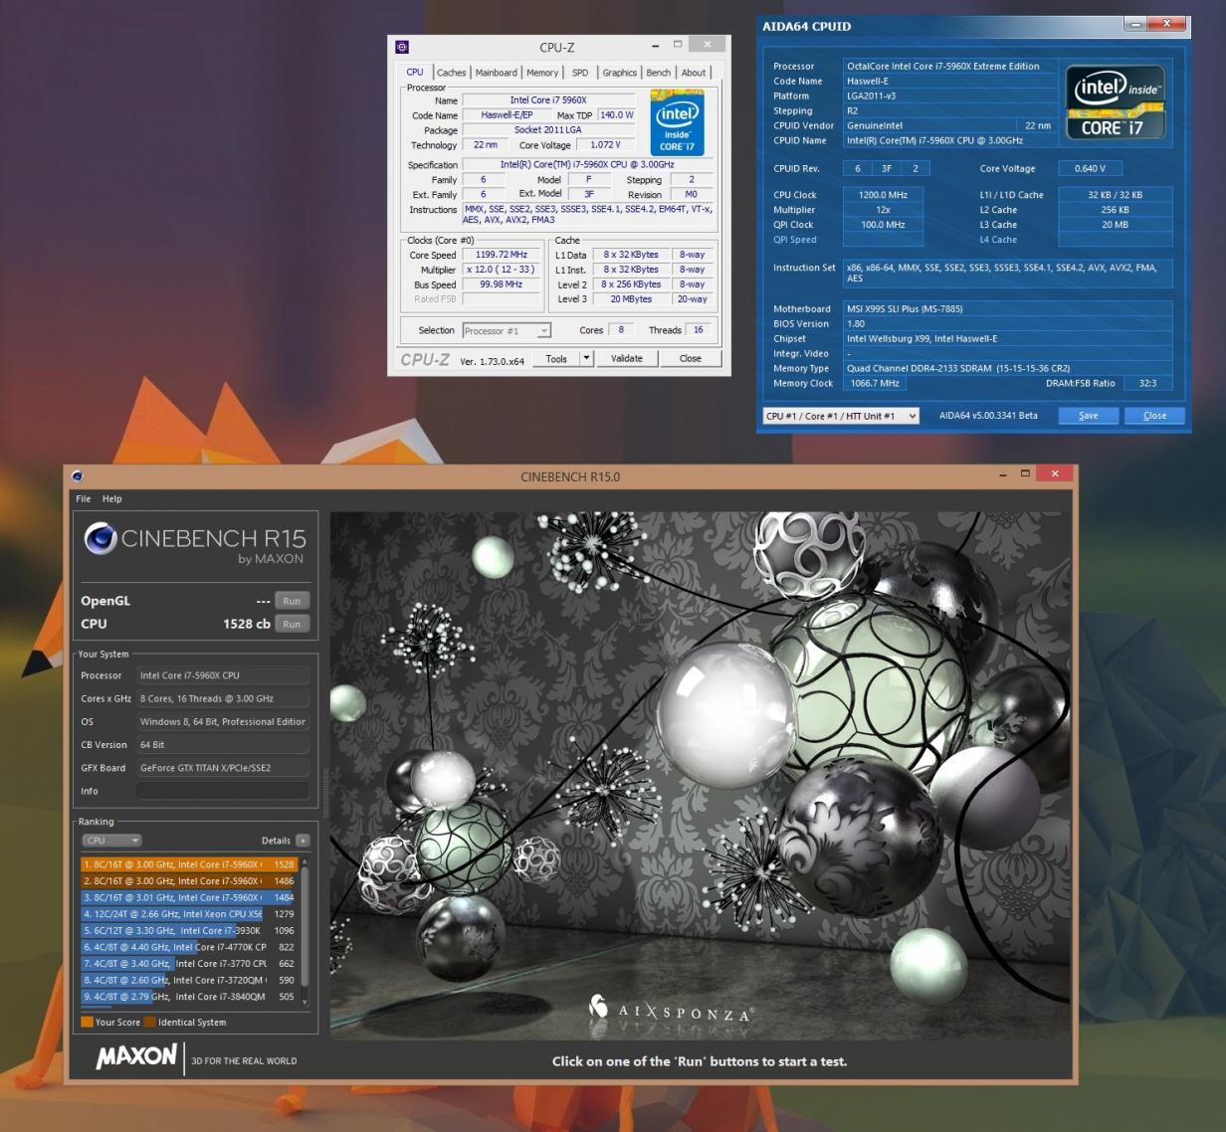1226x1132 pixels.
Task: Open the Processor #1 selection dropdown
Action: [x=506, y=330]
